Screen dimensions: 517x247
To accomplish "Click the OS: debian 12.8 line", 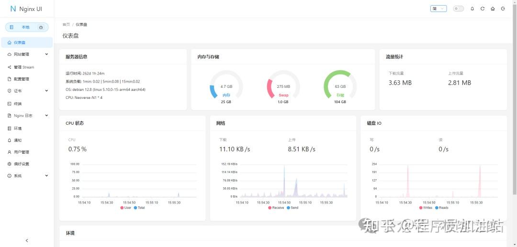I will [105, 89].
